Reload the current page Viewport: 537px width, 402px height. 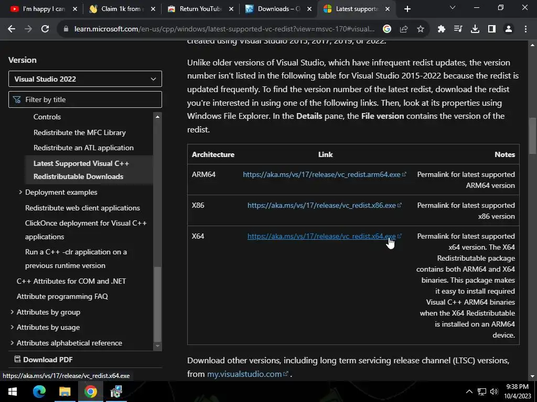pos(45,29)
